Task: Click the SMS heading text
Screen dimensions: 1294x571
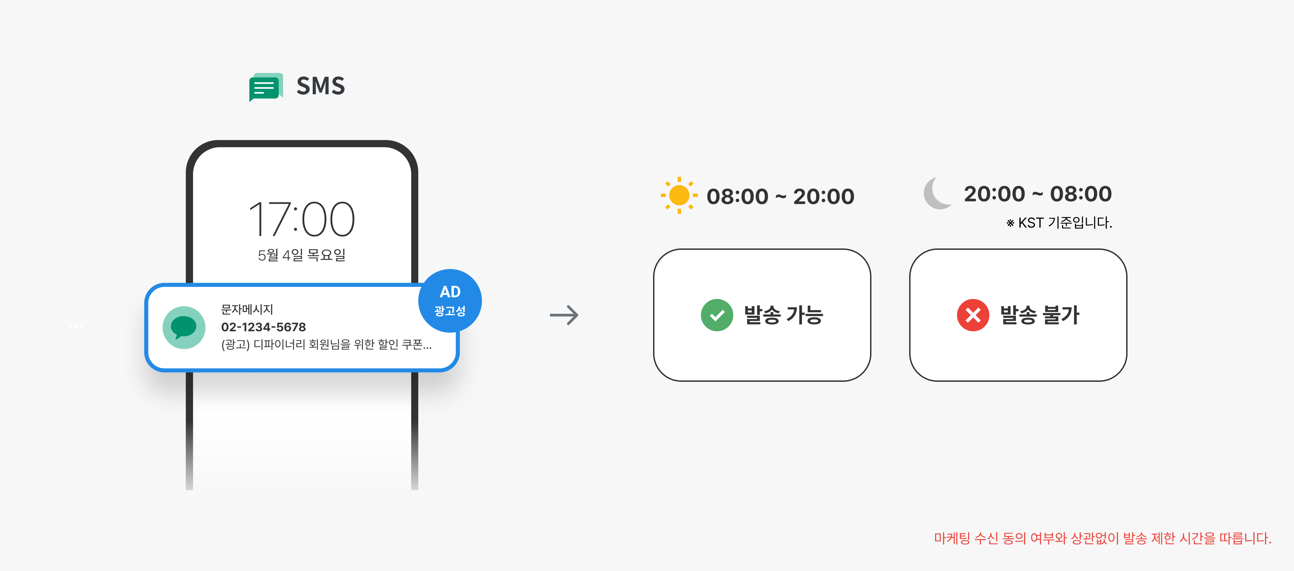Action: click(x=320, y=86)
